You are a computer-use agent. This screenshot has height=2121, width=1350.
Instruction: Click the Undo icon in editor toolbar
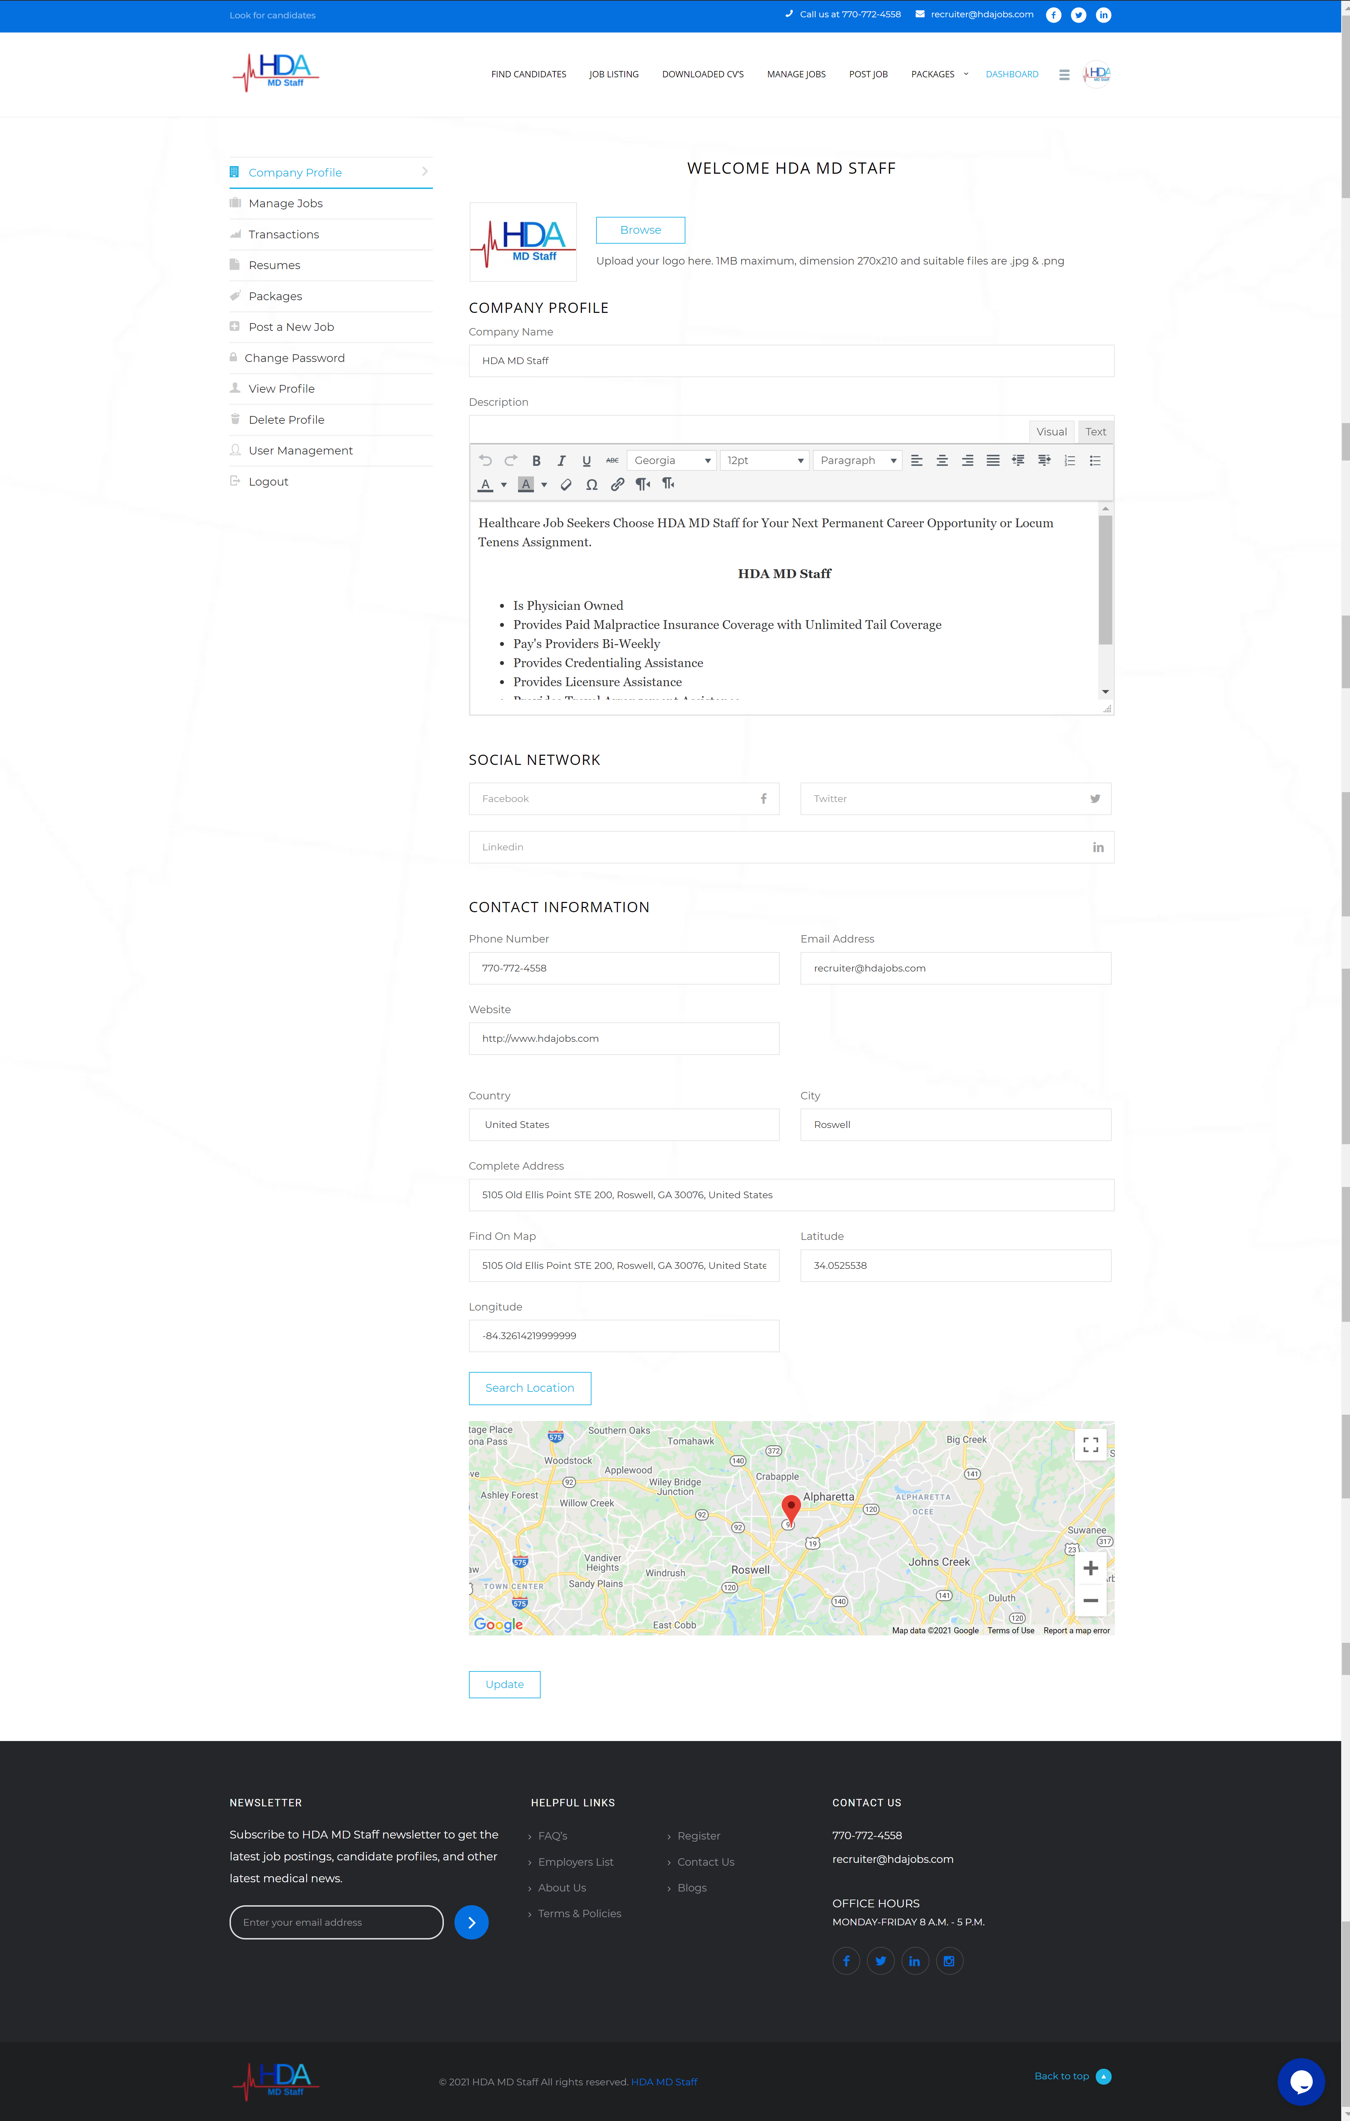coord(485,460)
